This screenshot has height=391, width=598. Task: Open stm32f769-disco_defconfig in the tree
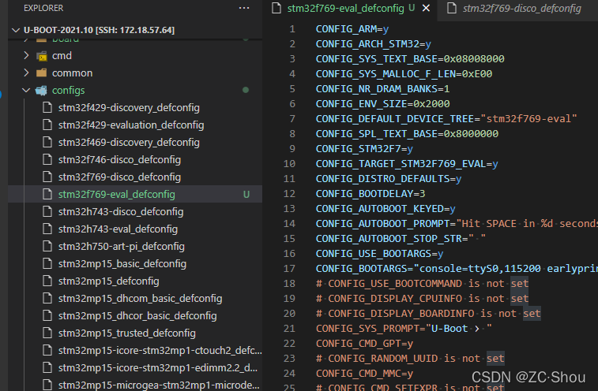click(119, 177)
